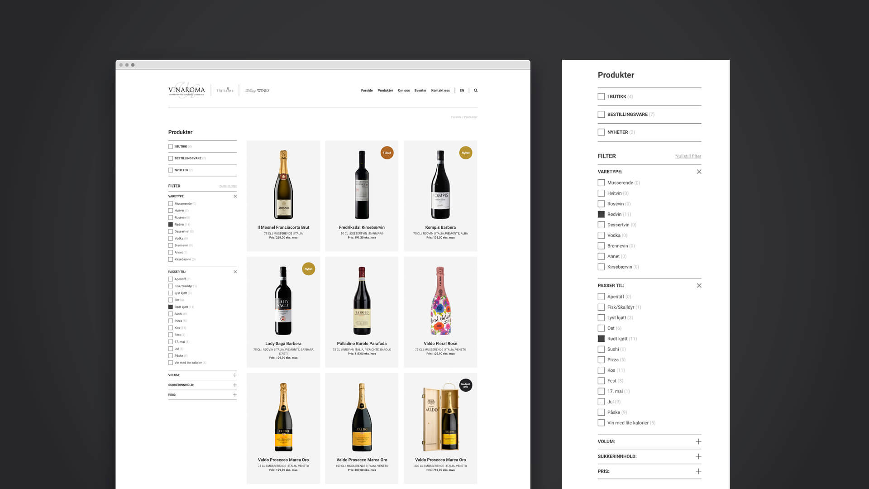
Task: Check the Pizza checkbox in right panel
Action: tap(601, 360)
